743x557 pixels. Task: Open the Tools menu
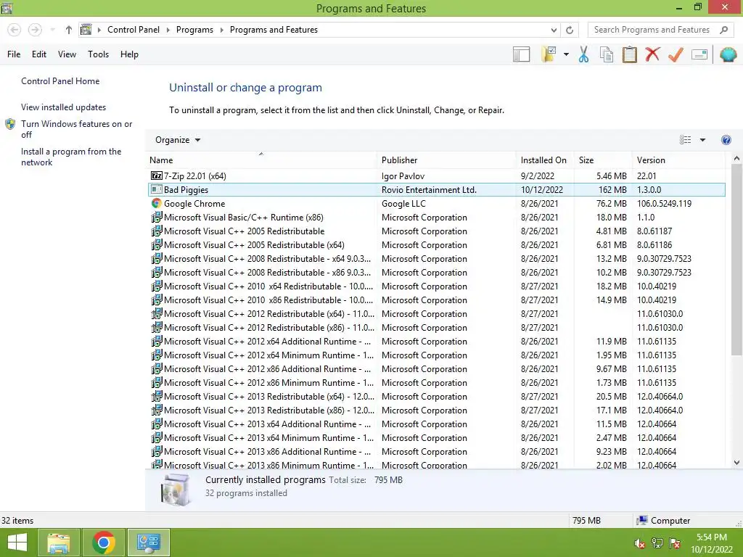click(98, 54)
